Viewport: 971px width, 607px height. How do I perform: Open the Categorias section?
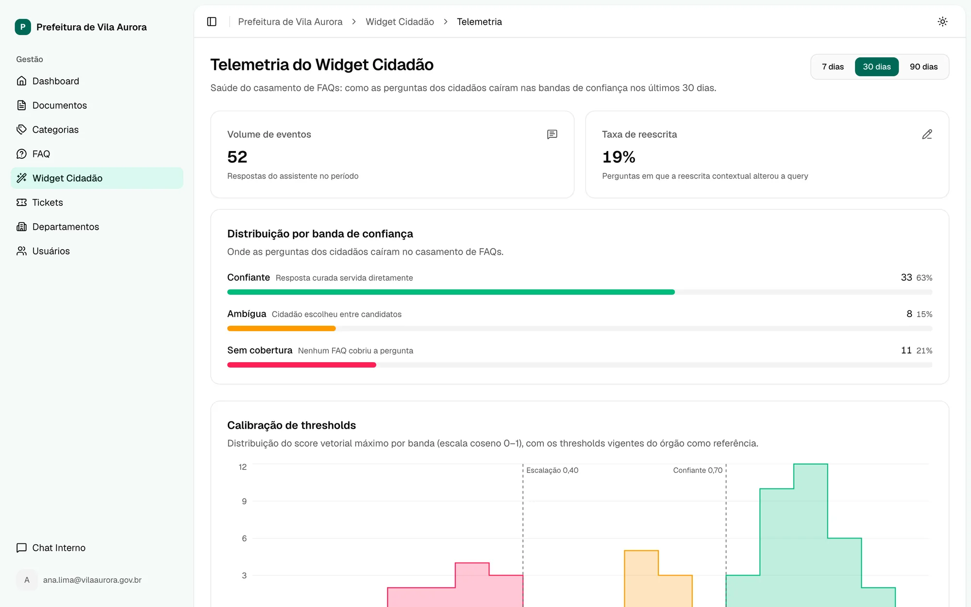(x=97, y=130)
